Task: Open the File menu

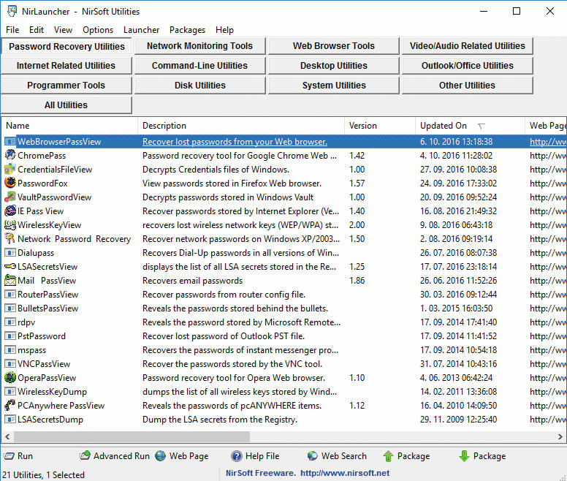Action: (12, 30)
